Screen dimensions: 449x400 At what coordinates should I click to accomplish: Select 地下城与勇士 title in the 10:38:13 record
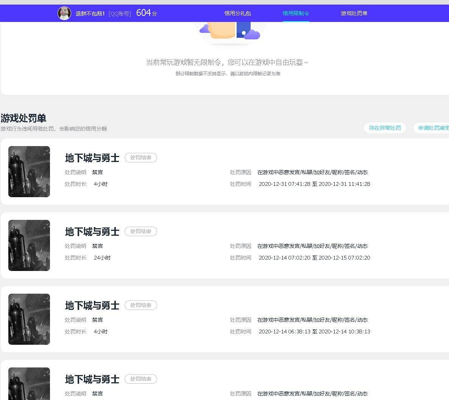click(x=92, y=305)
